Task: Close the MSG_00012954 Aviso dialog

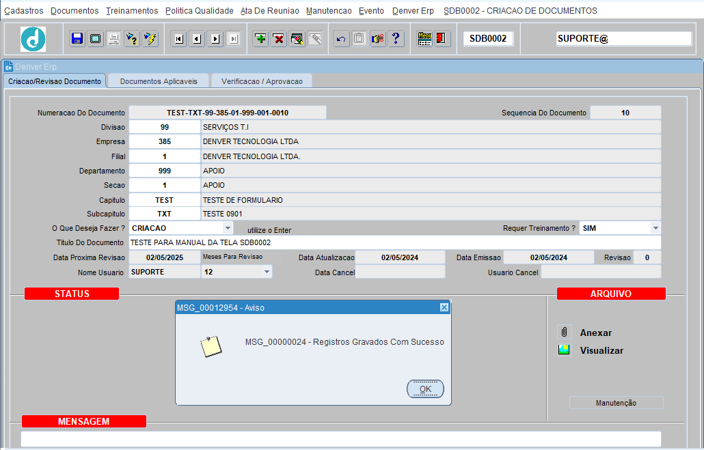Action: point(444,307)
